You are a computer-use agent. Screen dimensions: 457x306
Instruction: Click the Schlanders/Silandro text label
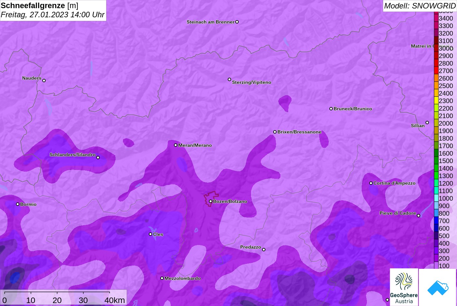[72, 155]
